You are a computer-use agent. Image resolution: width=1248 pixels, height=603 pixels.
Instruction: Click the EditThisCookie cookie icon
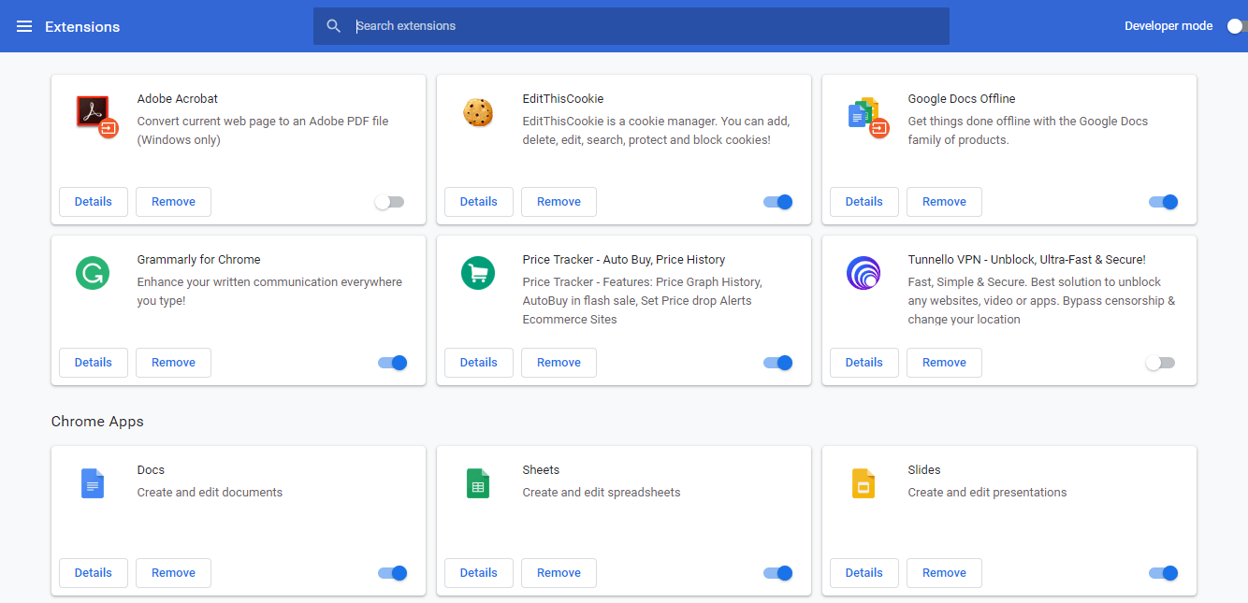[x=478, y=113]
